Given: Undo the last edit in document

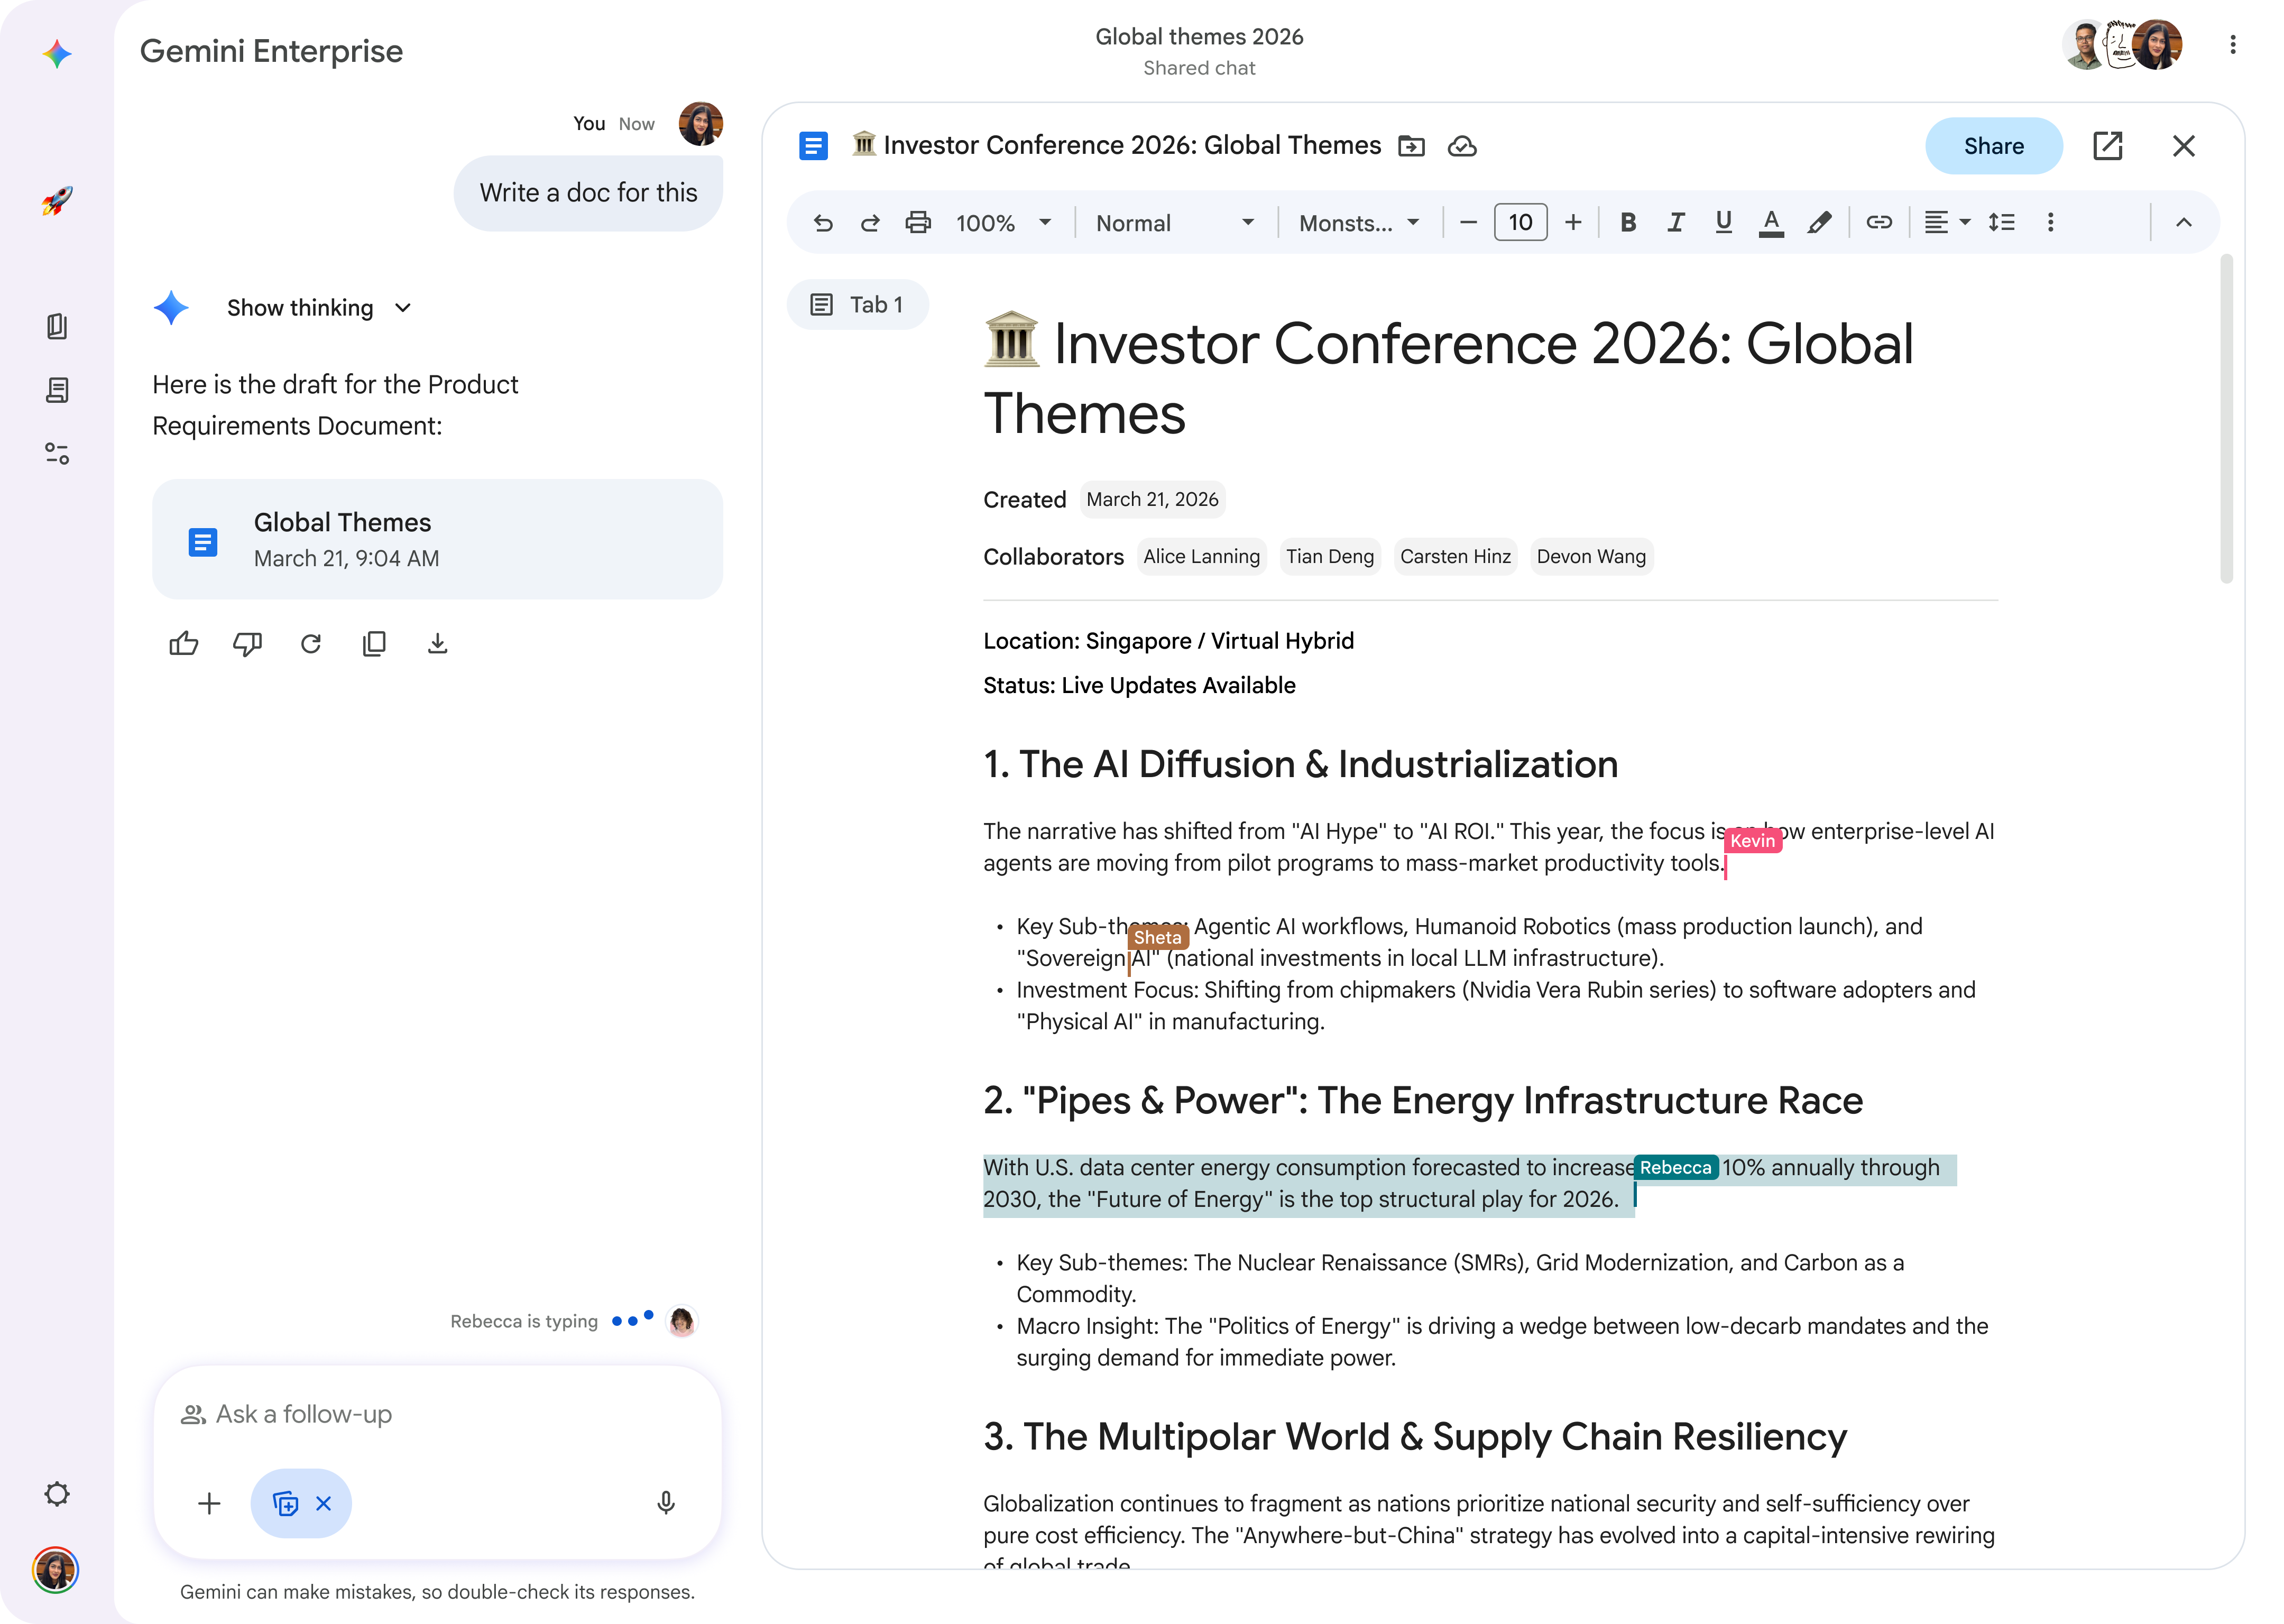Looking at the screenshot, I should point(823,223).
